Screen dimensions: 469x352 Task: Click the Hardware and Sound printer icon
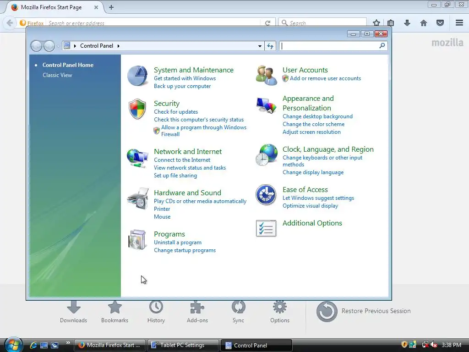click(137, 198)
